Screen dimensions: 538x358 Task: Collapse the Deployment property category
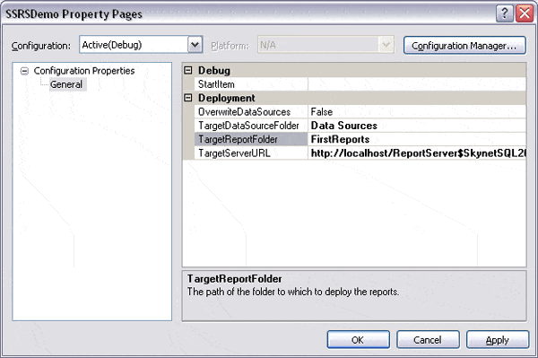(x=187, y=98)
